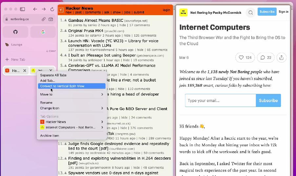Go back with the left arrow
Viewport: 296px width, 176px height.
point(35,9)
